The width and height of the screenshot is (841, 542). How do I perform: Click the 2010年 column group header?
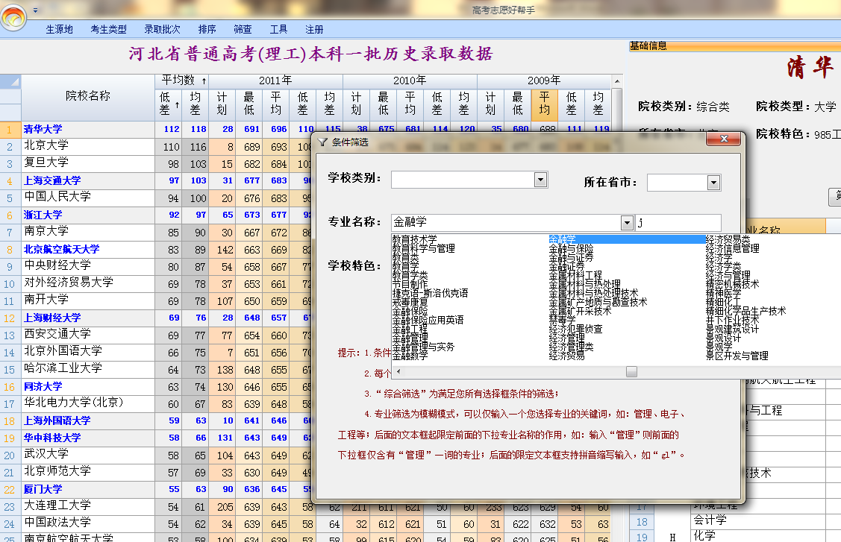[x=409, y=81]
